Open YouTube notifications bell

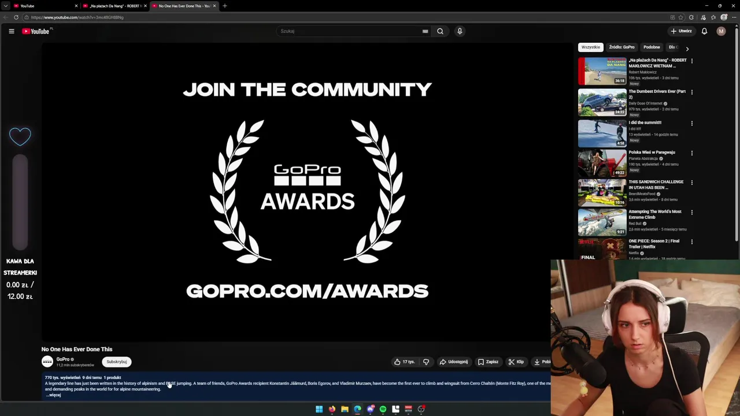pos(704,31)
